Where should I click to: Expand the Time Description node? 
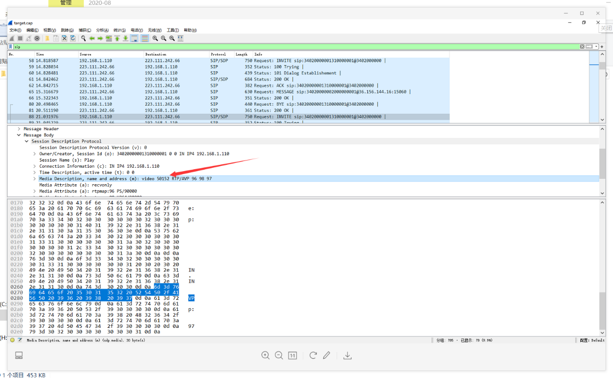click(35, 172)
